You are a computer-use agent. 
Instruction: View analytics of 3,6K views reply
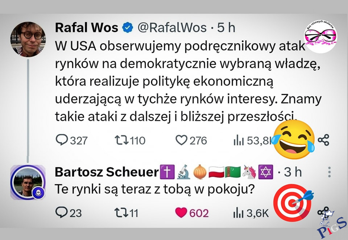point(251,213)
